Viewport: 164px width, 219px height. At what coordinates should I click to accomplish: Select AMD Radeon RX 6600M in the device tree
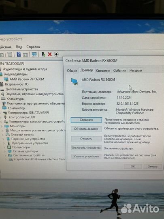pos(27,79)
